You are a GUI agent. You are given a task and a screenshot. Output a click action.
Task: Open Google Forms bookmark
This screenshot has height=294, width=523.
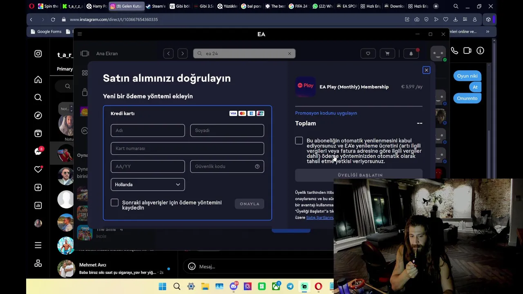tap(45, 31)
